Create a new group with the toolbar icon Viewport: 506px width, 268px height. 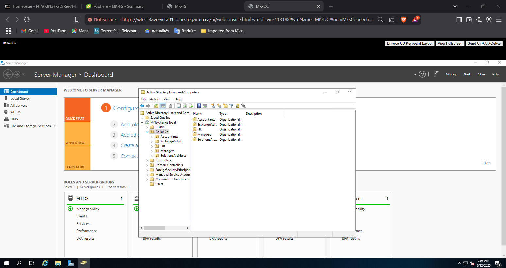tap(219, 105)
